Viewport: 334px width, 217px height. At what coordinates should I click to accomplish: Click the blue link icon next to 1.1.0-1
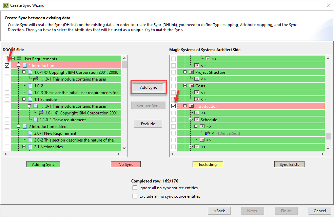[36, 79]
